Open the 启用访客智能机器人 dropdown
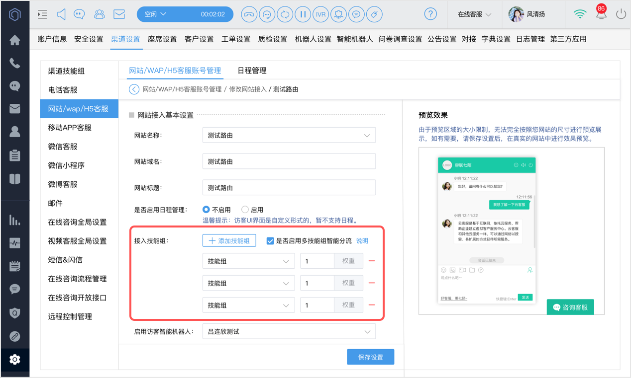Screen dimensions: 631x378 pyautogui.click(x=289, y=331)
